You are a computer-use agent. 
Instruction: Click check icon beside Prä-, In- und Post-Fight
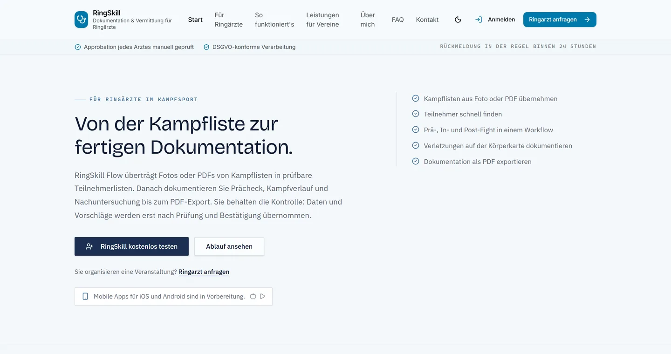point(416,129)
